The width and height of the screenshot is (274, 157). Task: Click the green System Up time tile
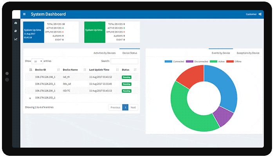[95, 32]
